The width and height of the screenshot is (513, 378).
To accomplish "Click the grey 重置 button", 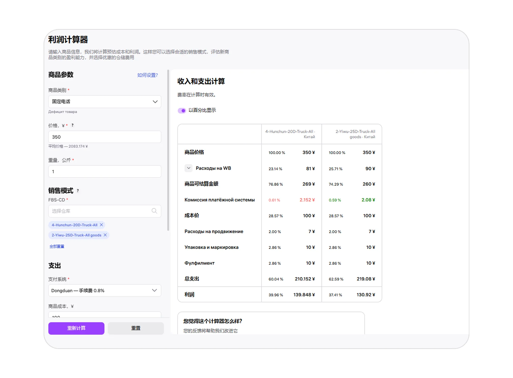I will (136, 328).
